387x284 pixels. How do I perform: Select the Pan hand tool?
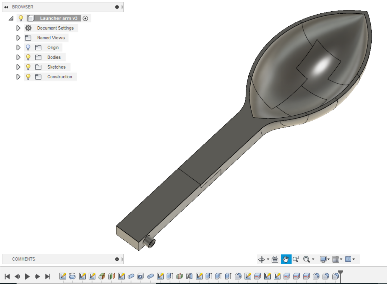point(286,259)
